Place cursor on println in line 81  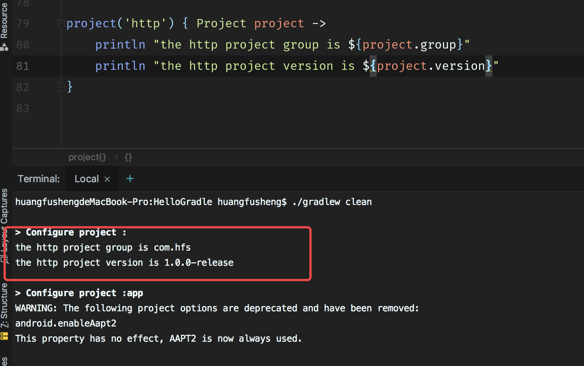(120, 66)
